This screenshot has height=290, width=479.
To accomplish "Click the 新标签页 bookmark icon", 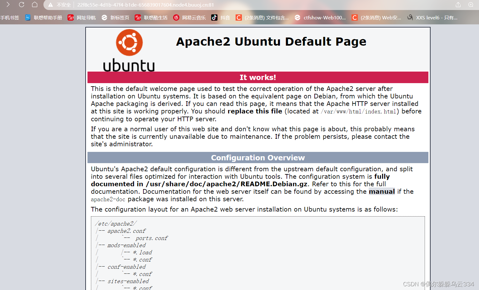I will 104,17.
